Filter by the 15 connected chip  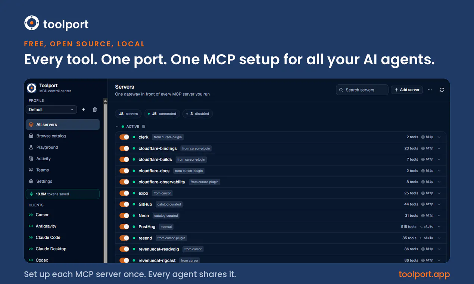click(x=162, y=114)
